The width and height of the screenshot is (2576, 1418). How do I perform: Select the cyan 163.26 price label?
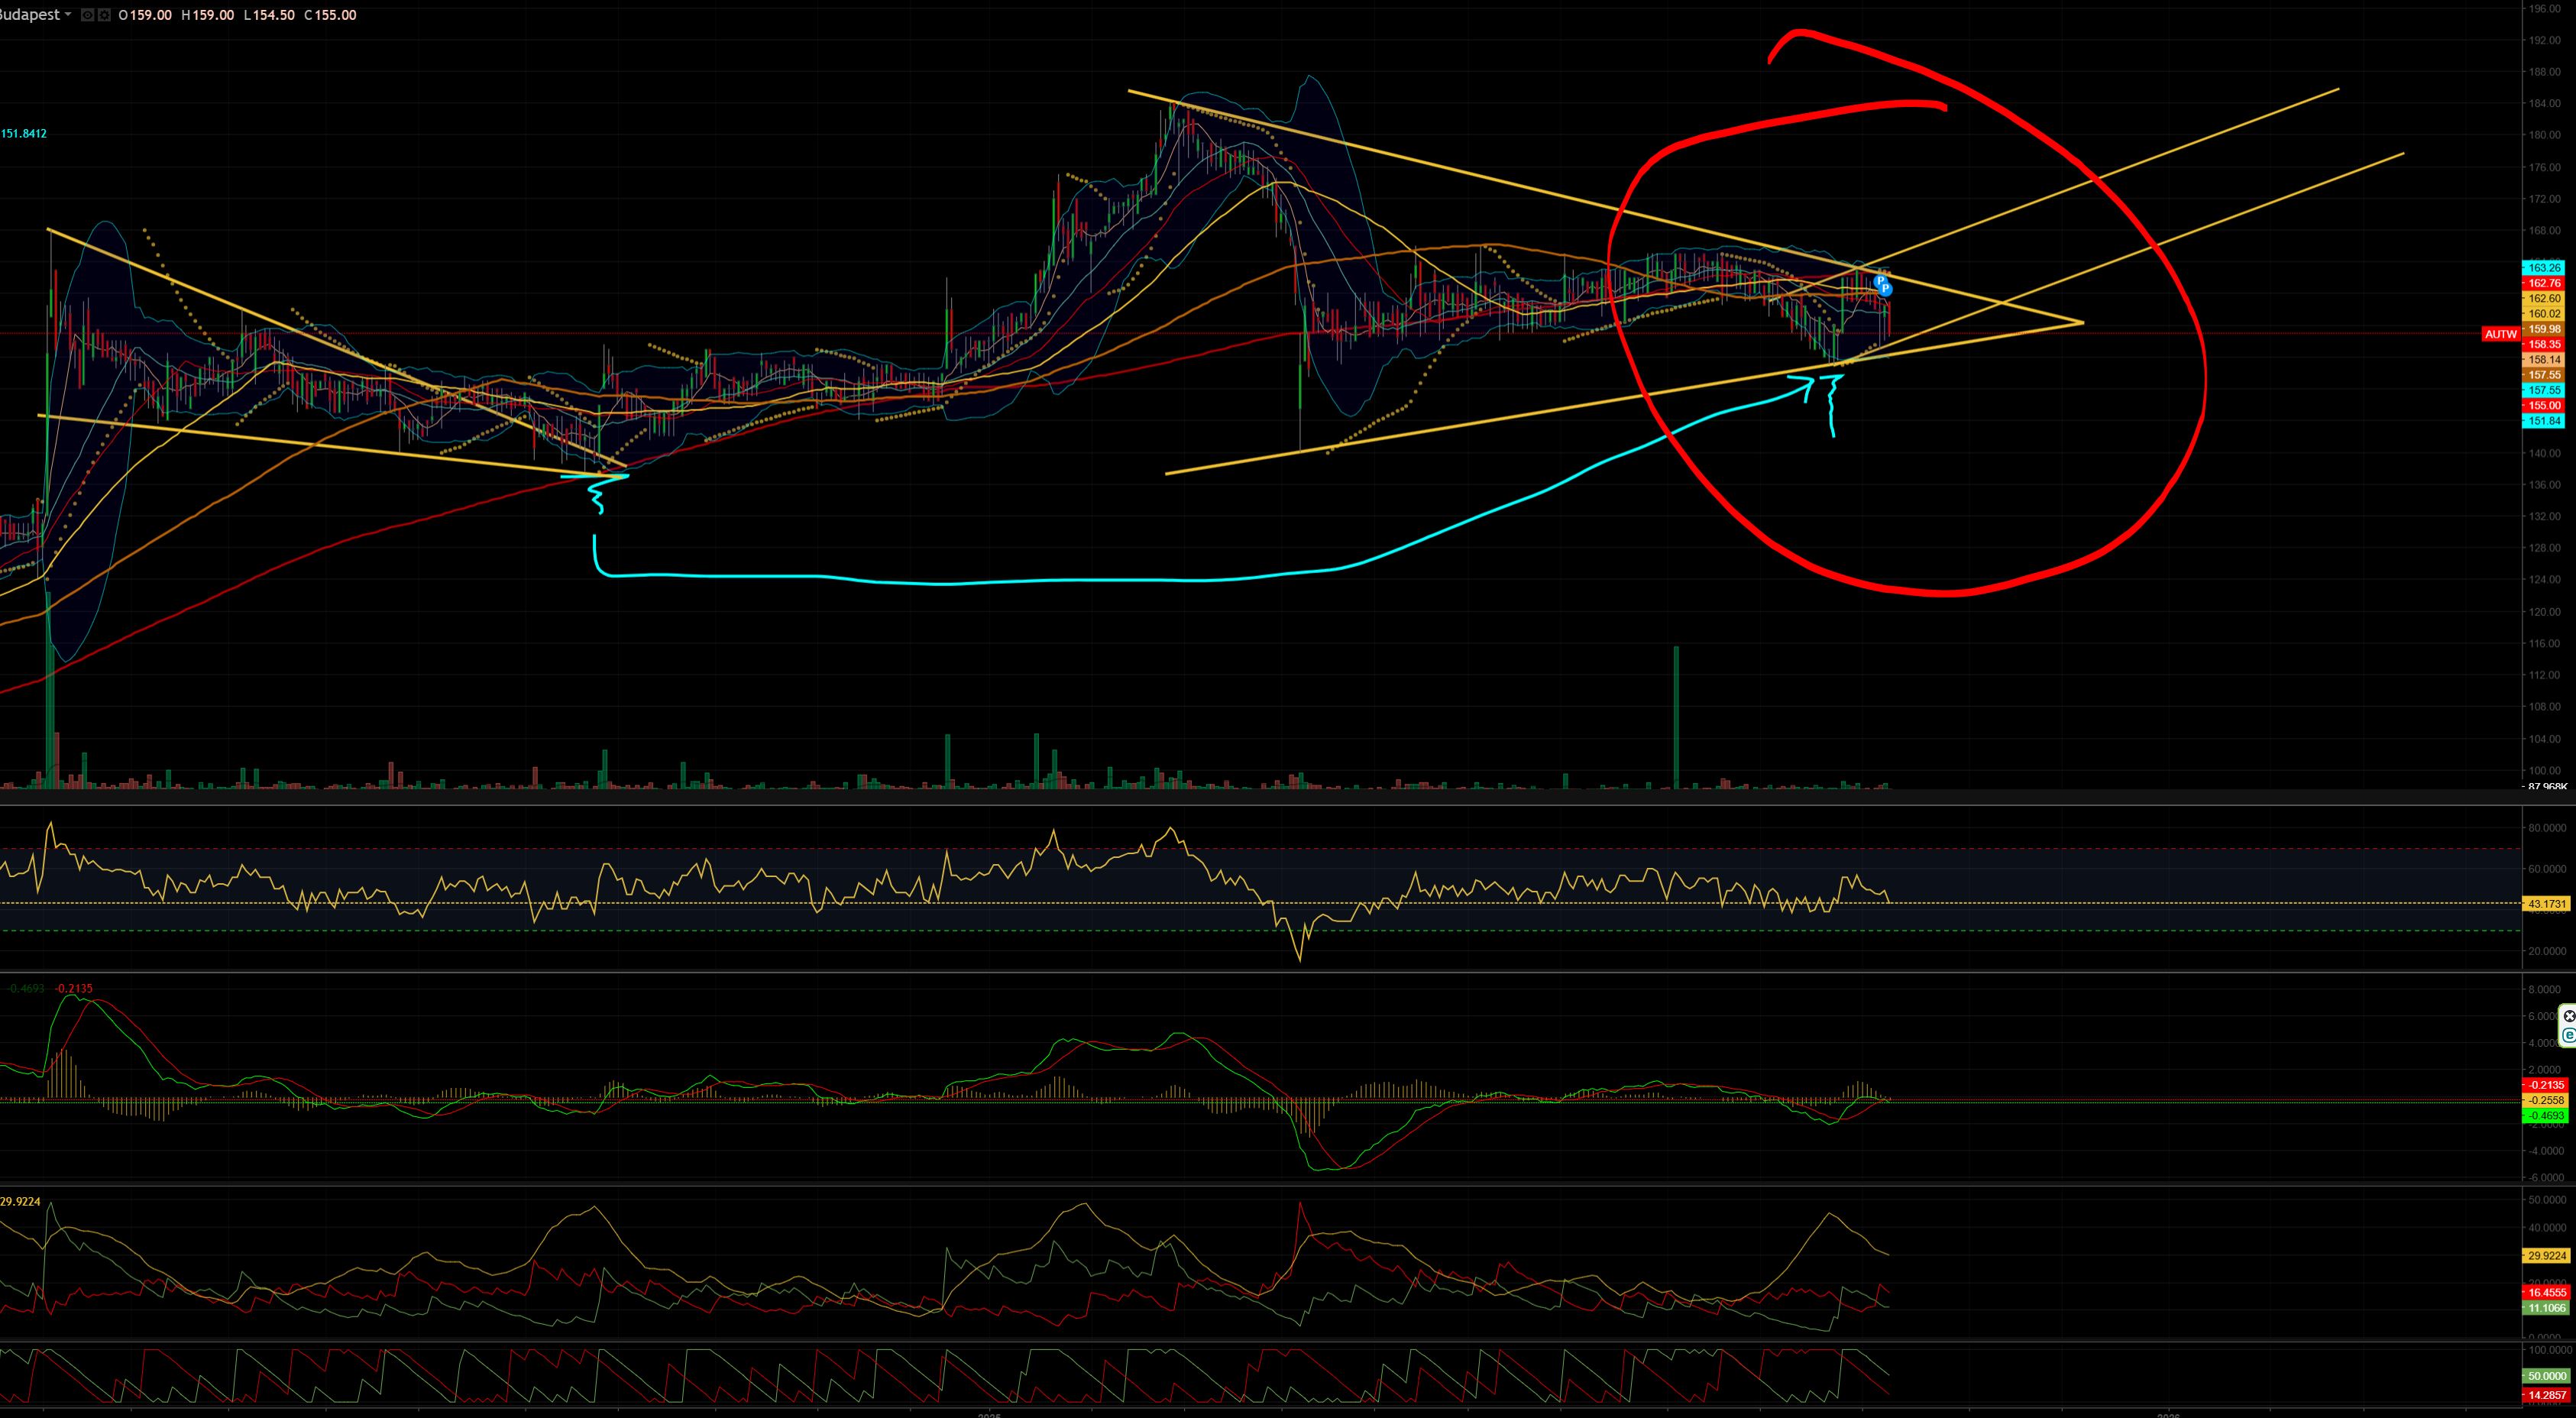(2544, 268)
